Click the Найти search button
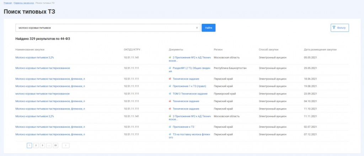Screen dimensions: 364x156 coord(208,28)
